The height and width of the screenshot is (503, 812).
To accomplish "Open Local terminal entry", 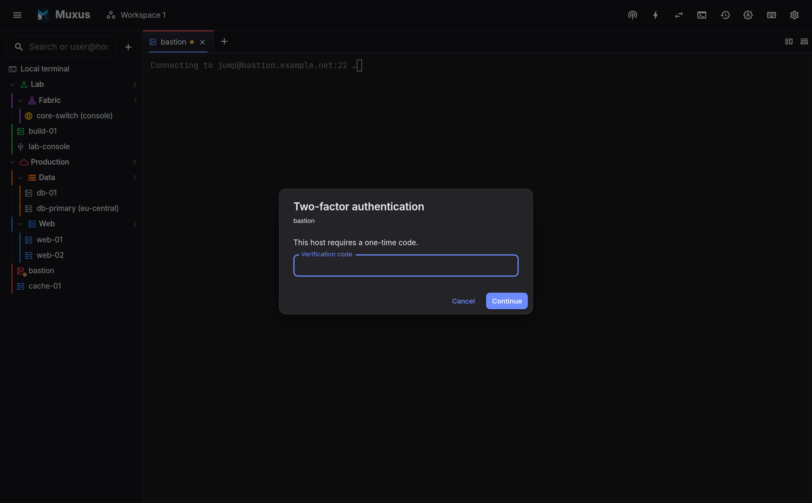I will [71, 69].
